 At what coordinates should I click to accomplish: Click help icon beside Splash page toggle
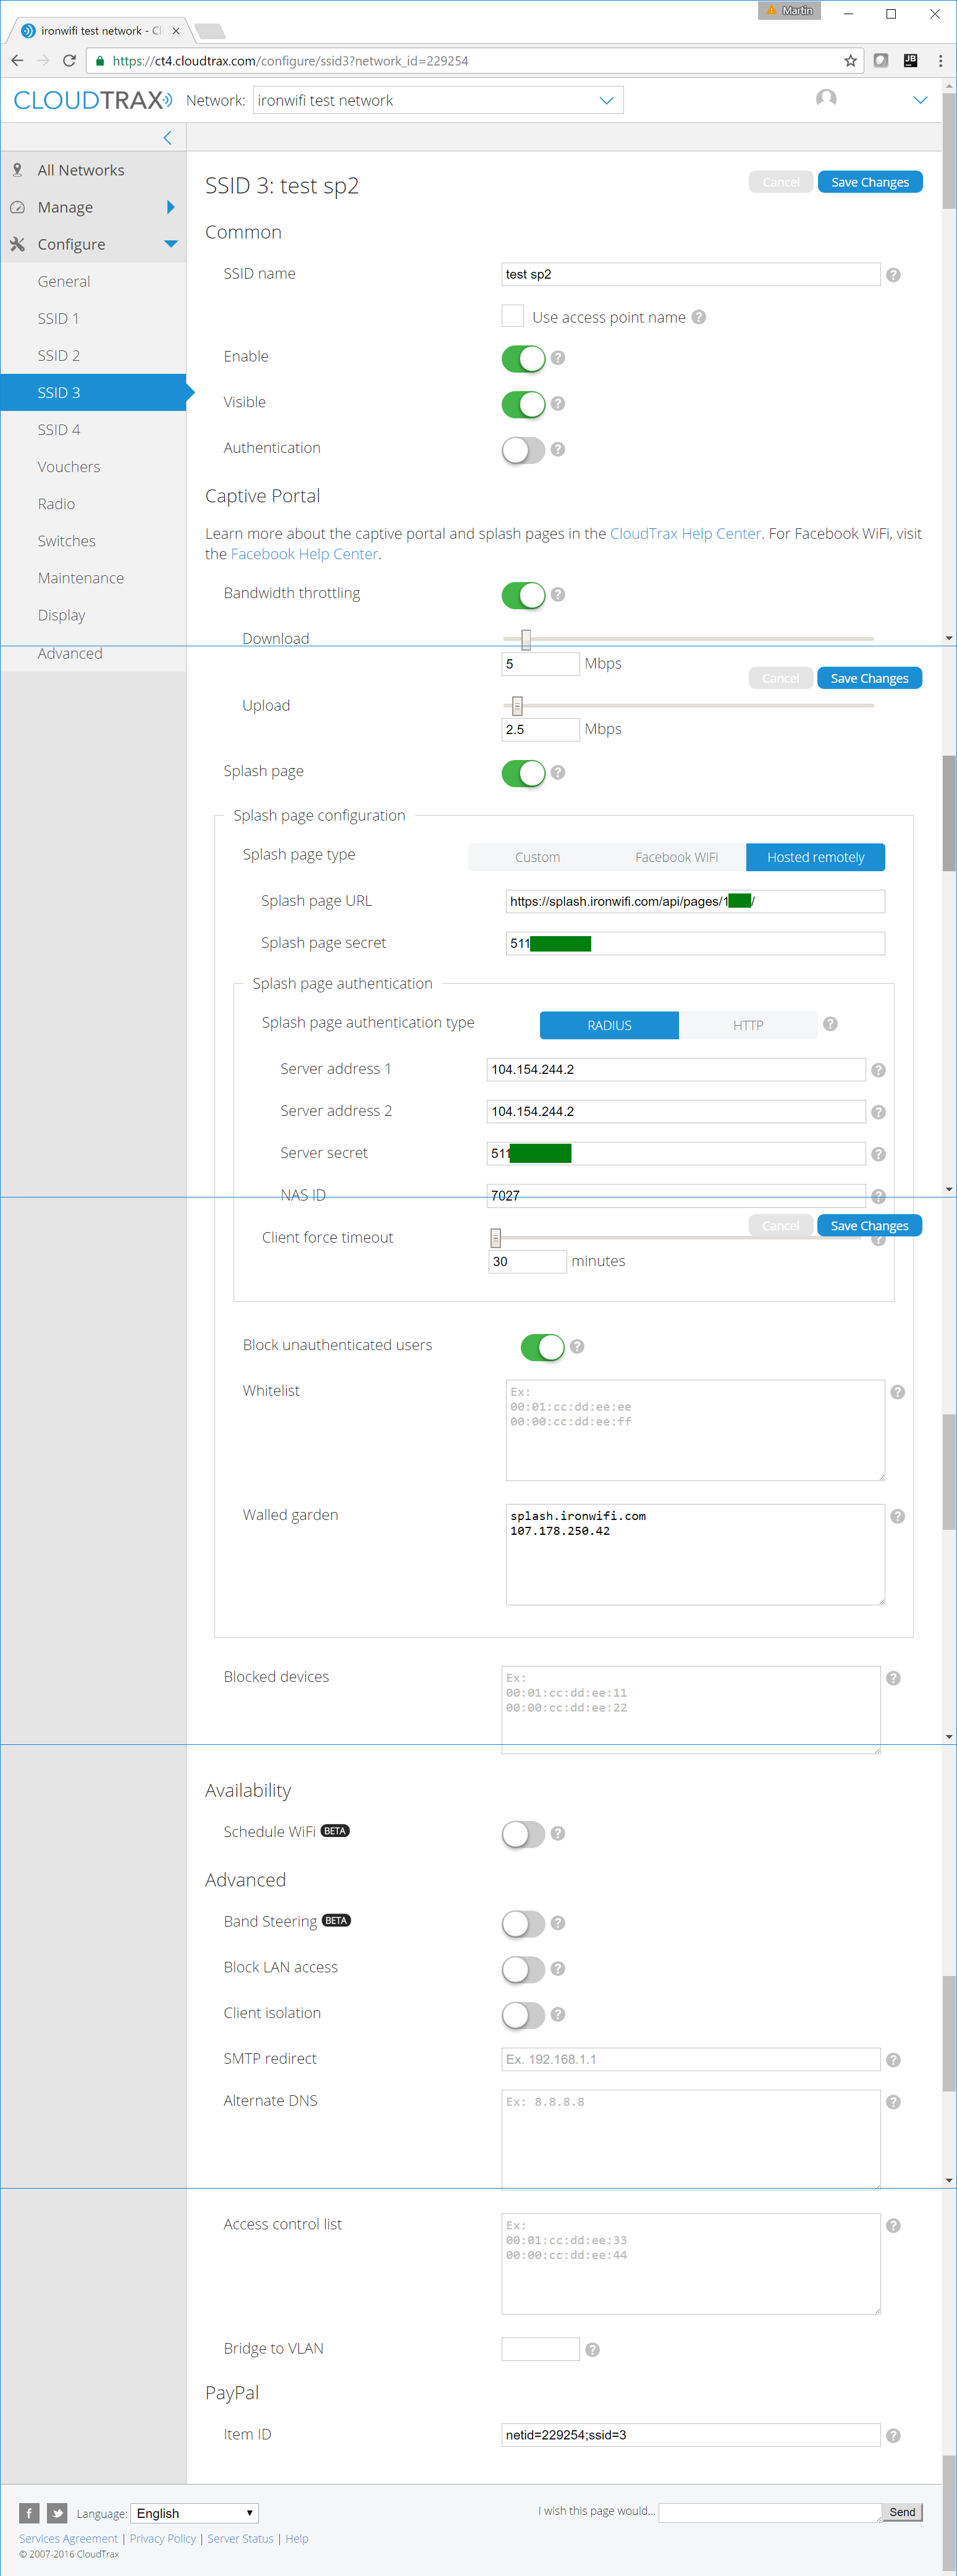(x=558, y=772)
